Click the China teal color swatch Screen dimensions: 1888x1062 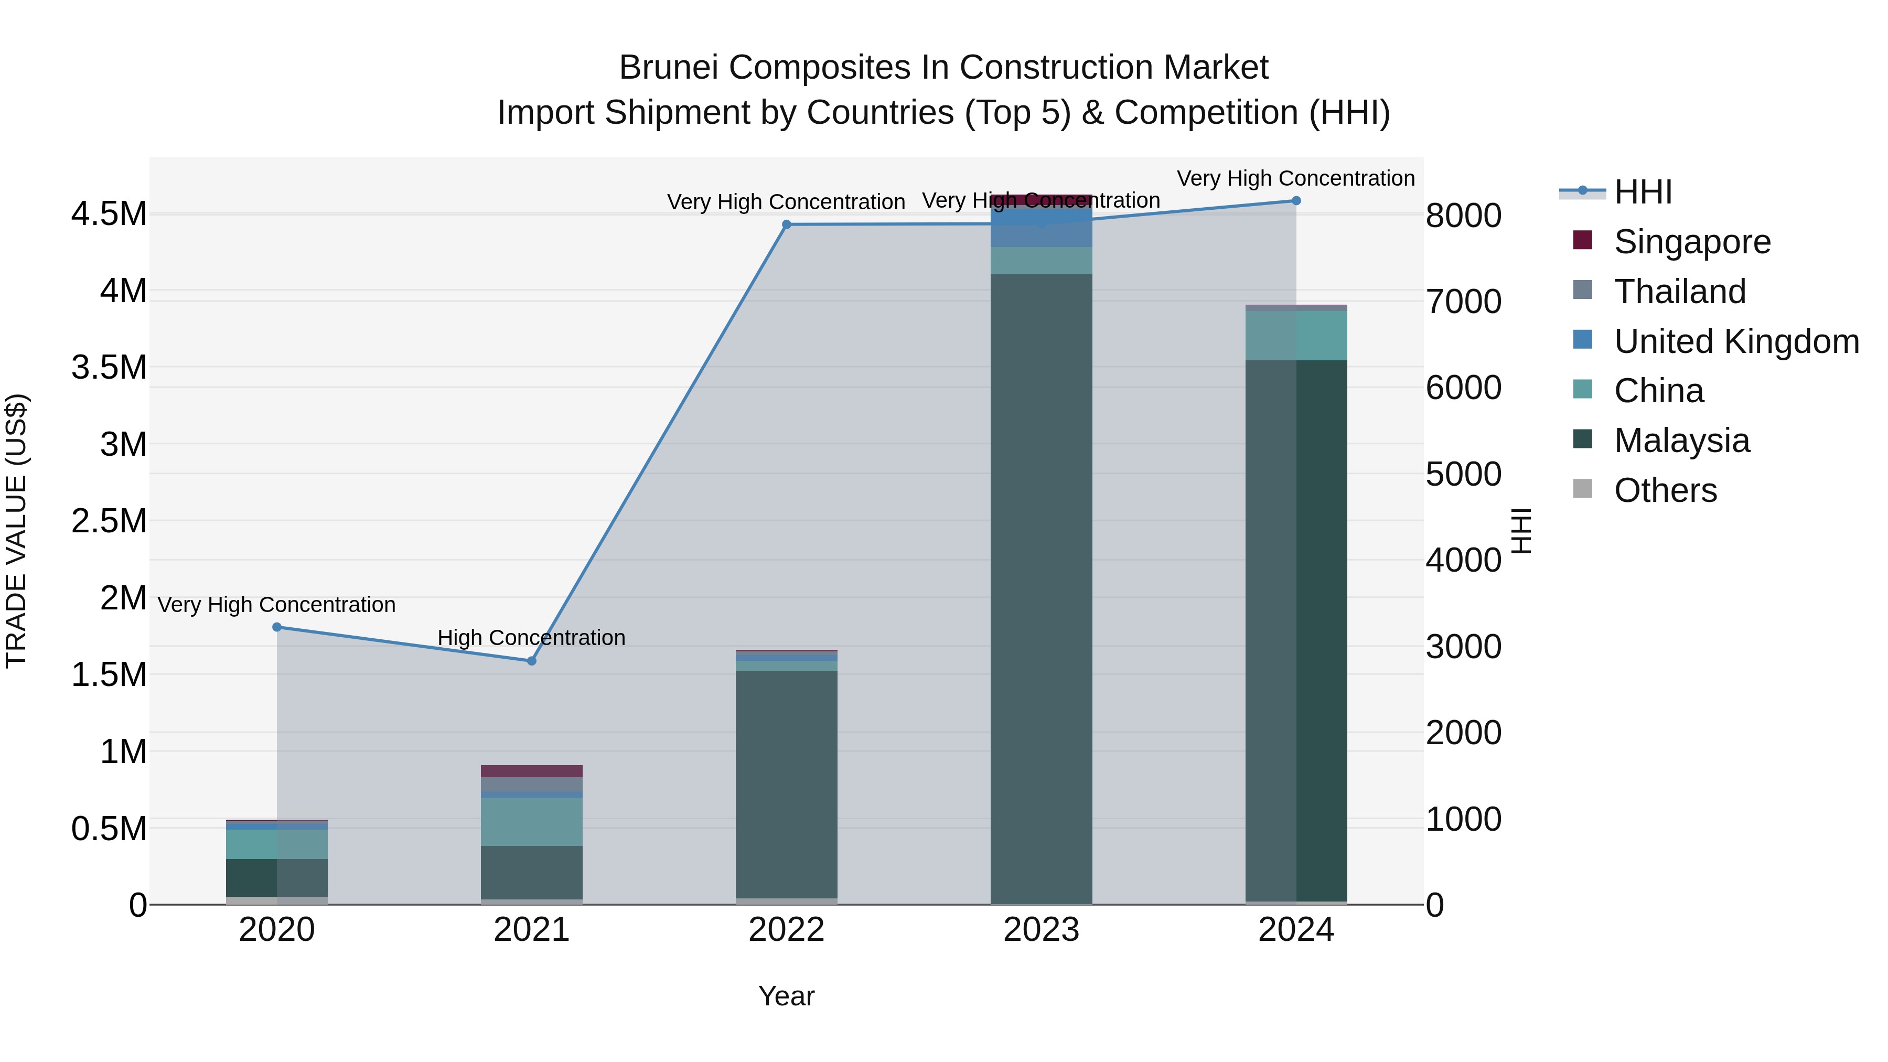[1582, 389]
